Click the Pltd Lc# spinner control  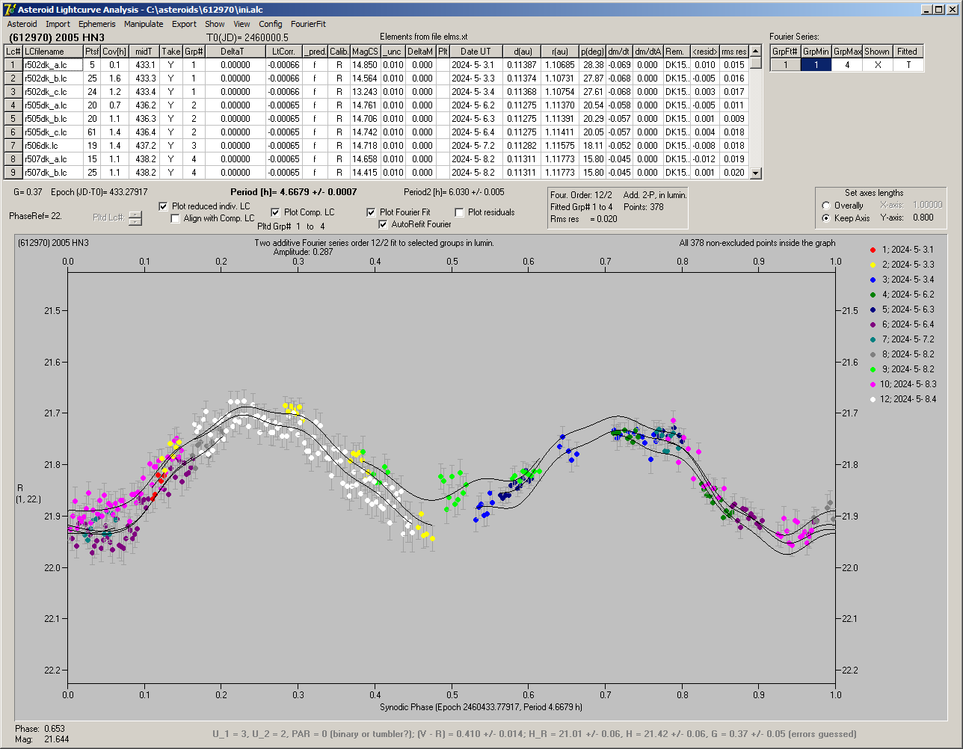pyautogui.click(x=135, y=218)
